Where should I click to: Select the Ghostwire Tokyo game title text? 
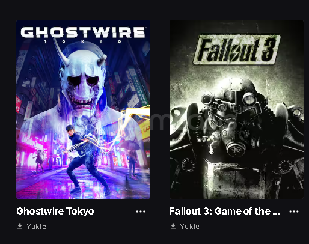(55, 211)
